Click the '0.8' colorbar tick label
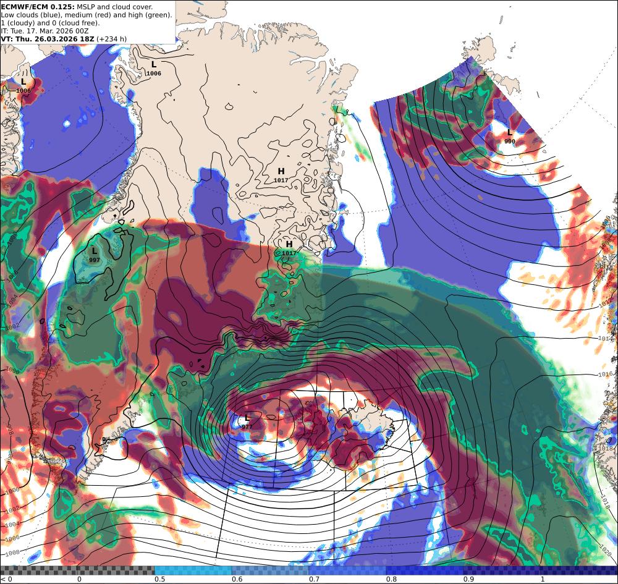Viewport: 618px width, 584px height. pos(391,579)
